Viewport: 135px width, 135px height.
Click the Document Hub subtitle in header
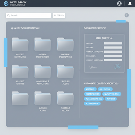pos(18,5)
